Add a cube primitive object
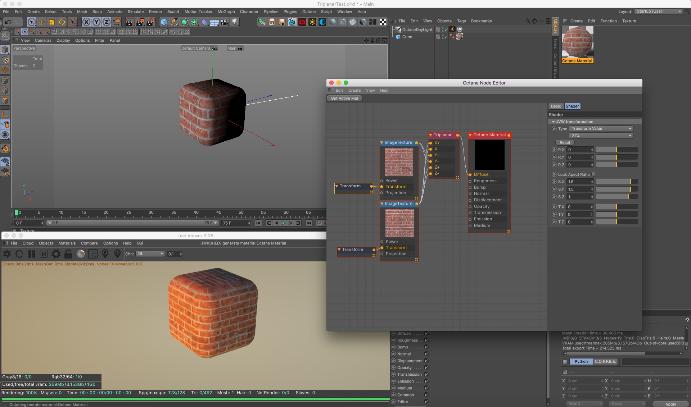This screenshot has height=407, width=691. coord(164,22)
